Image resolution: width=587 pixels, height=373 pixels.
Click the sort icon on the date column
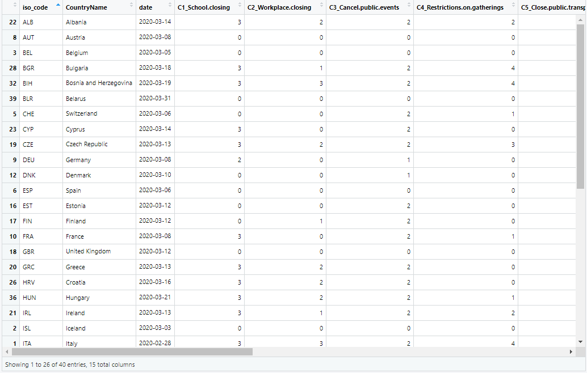pyautogui.click(x=170, y=7)
